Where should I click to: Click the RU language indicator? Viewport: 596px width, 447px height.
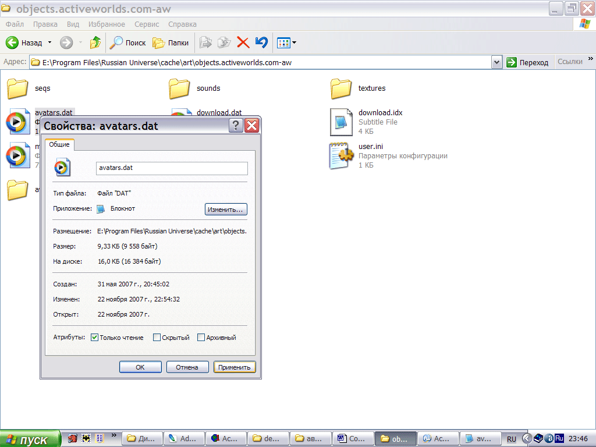click(x=512, y=439)
